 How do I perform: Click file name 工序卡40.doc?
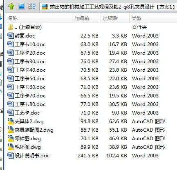coord(30,70)
